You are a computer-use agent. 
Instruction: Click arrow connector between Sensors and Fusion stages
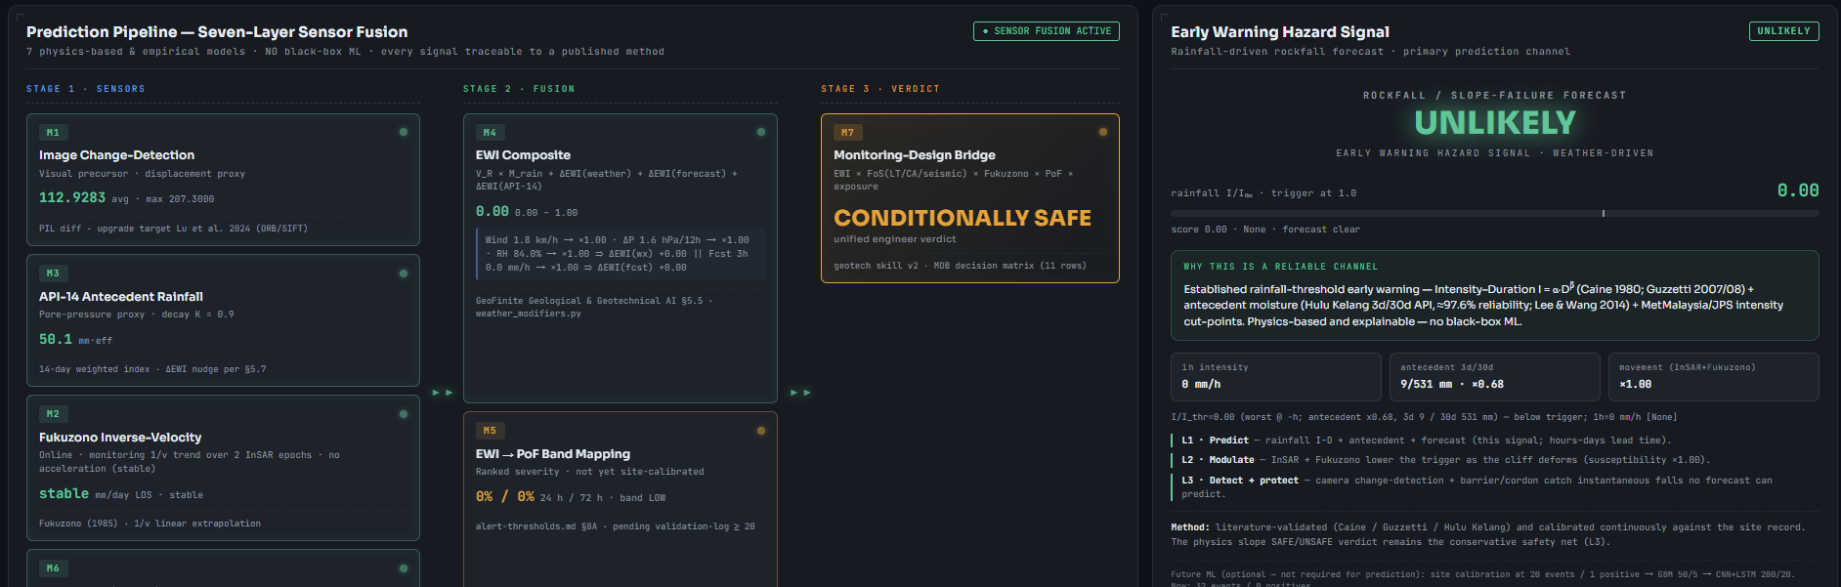(x=442, y=392)
